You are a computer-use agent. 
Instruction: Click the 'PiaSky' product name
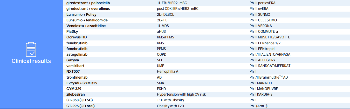(x=72, y=31)
